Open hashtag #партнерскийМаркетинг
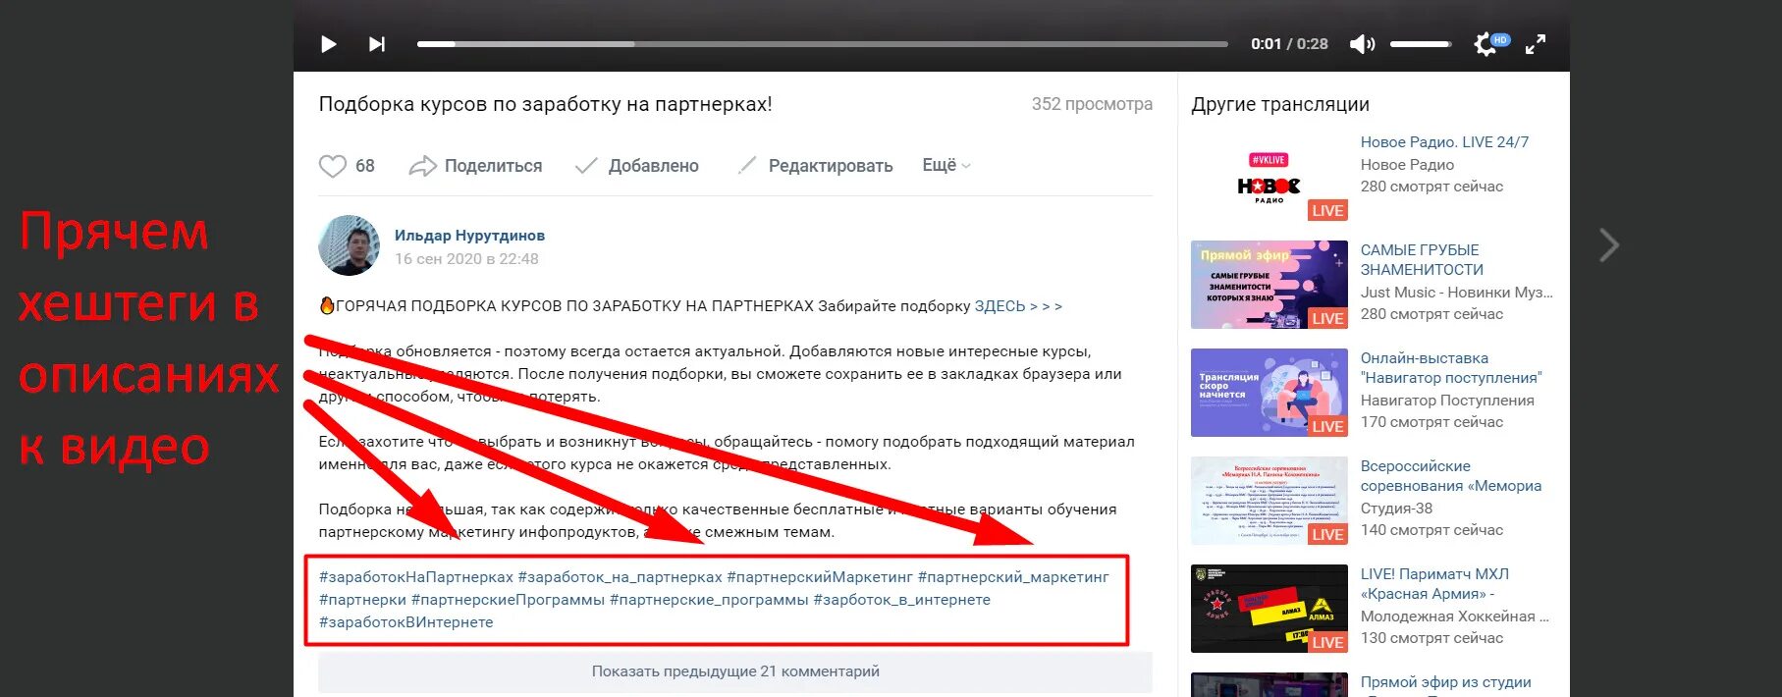This screenshot has height=697, width=1782. 820,577
